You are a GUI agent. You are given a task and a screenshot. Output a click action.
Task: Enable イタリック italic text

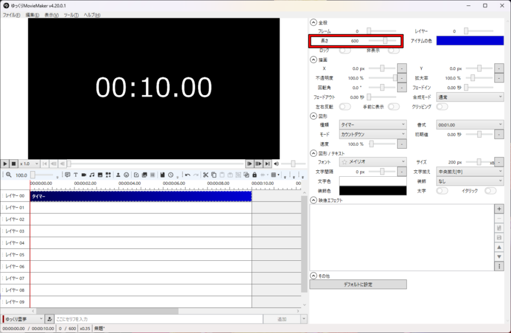[491, 191]
